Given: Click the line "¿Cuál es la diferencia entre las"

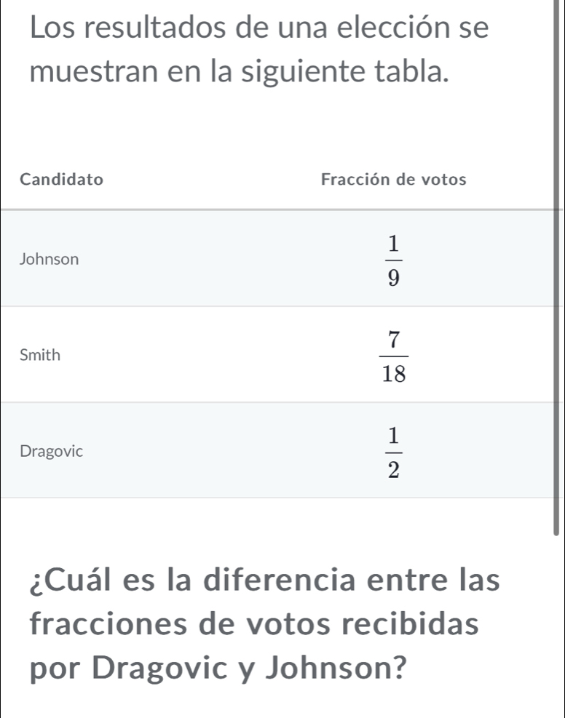Looking at the screenshot, I should point(265,580).
